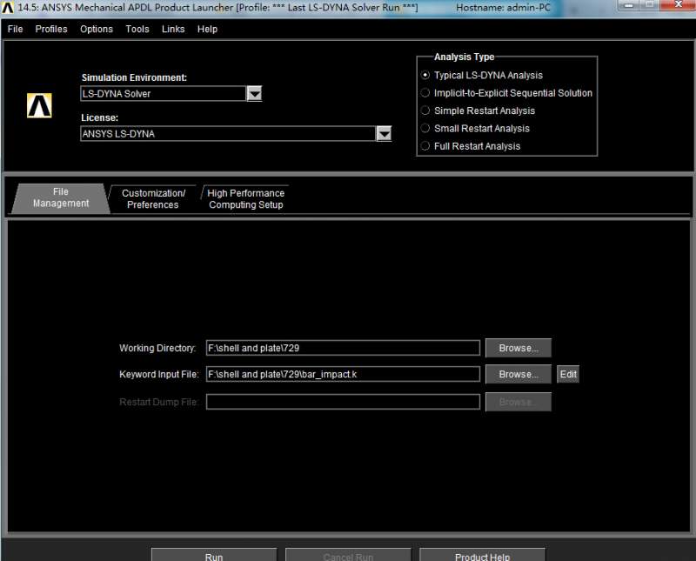The image size is (696, 561).
Task: Close the Product Launcher window
Action: tap(678, 5)
